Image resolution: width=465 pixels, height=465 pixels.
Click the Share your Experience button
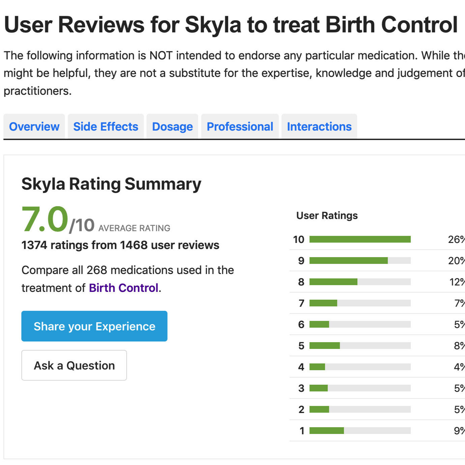[x=94, y=326]
